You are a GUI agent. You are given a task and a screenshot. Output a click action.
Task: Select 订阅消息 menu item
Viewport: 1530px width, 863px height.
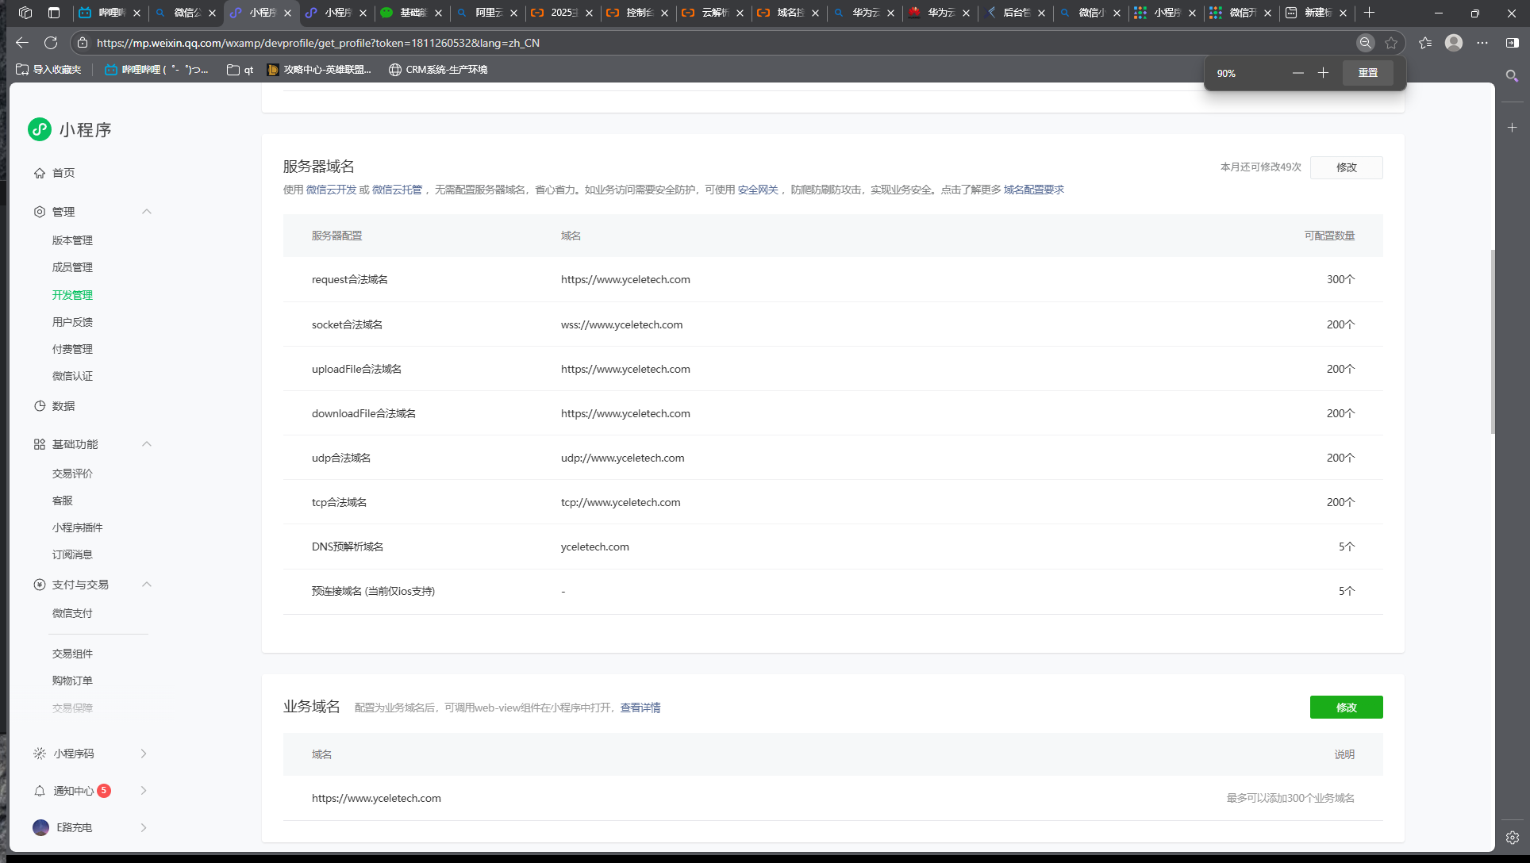[x=72, y=554]
